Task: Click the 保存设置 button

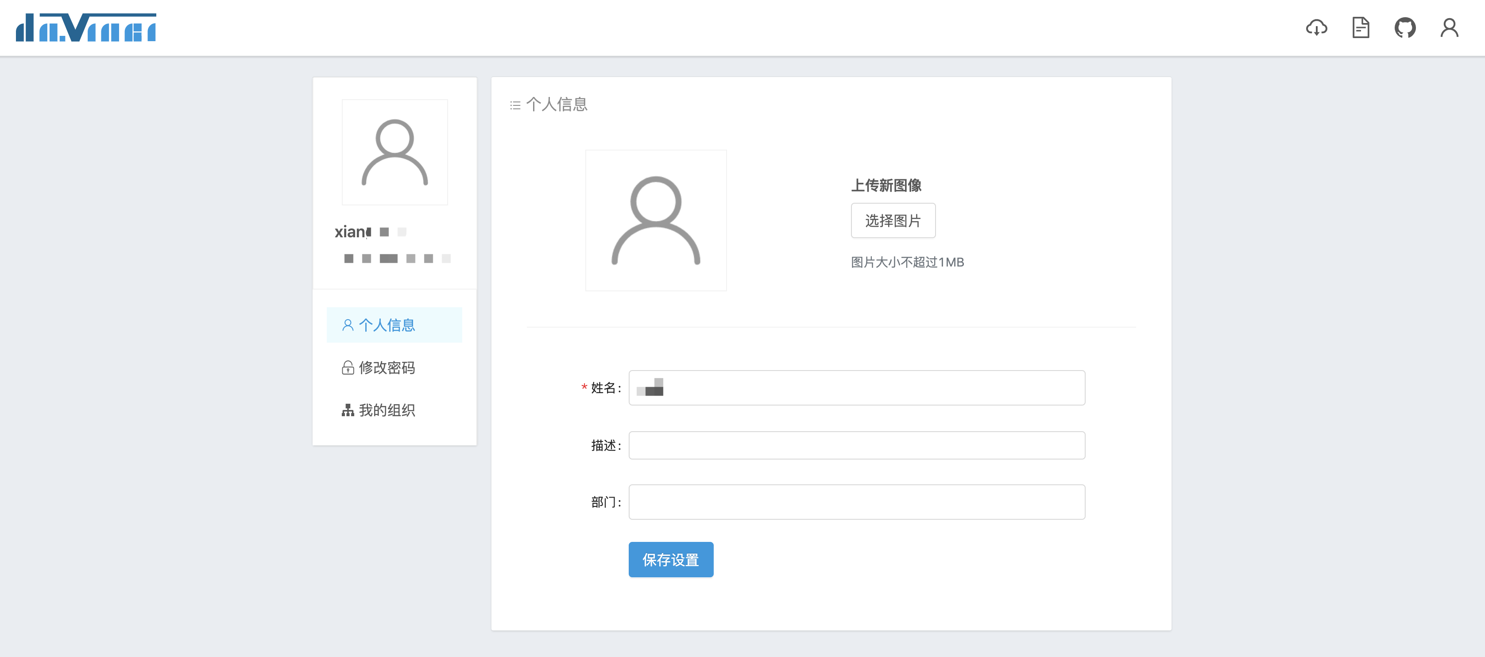Action: click(670, 560)
